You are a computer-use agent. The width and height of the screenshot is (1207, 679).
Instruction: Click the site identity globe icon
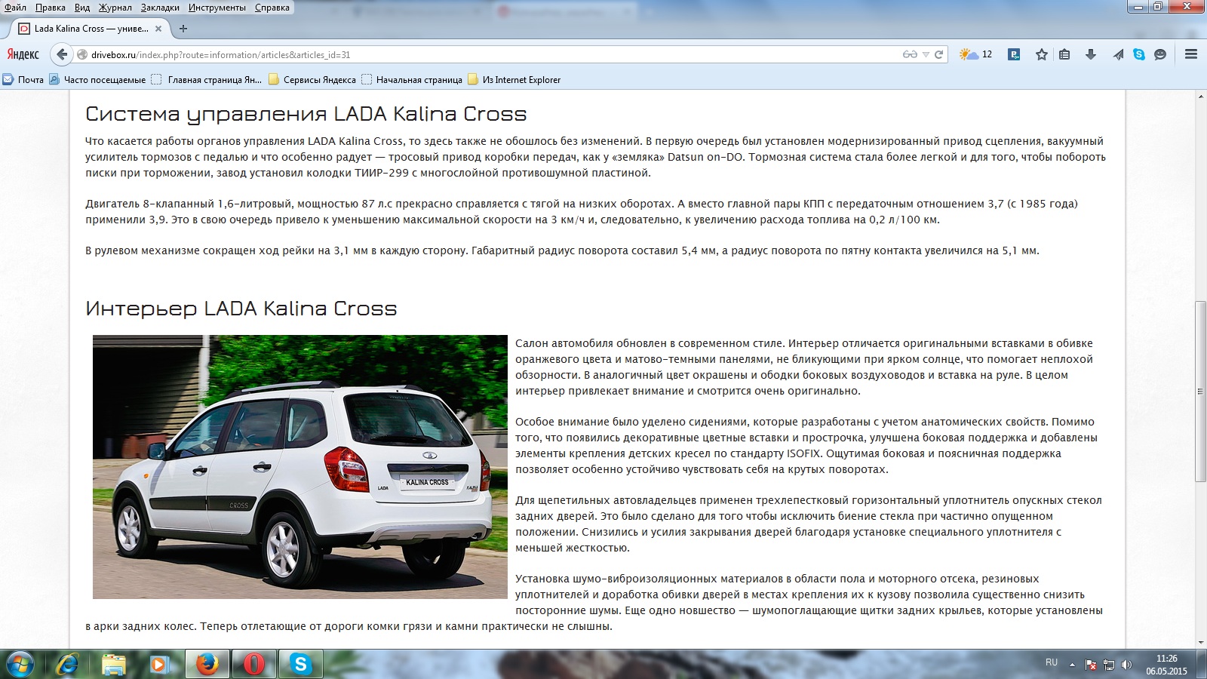pyautogui.click(x=82, y=54)
